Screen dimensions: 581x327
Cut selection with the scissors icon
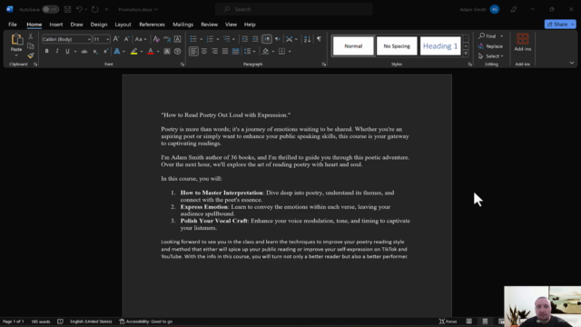[31, 36]
